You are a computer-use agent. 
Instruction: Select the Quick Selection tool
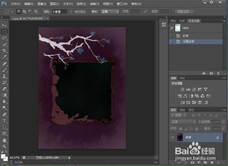tap(4, 44)
